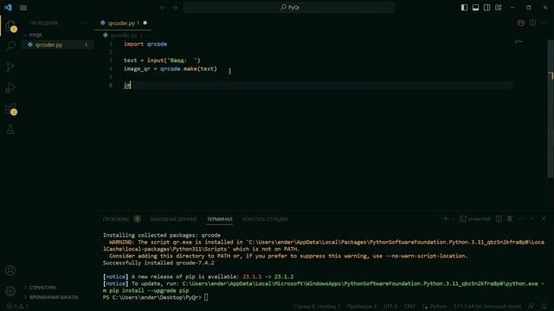Click the qrcode.make(text) line
The image size is (554, 311).
coord(171,69)
